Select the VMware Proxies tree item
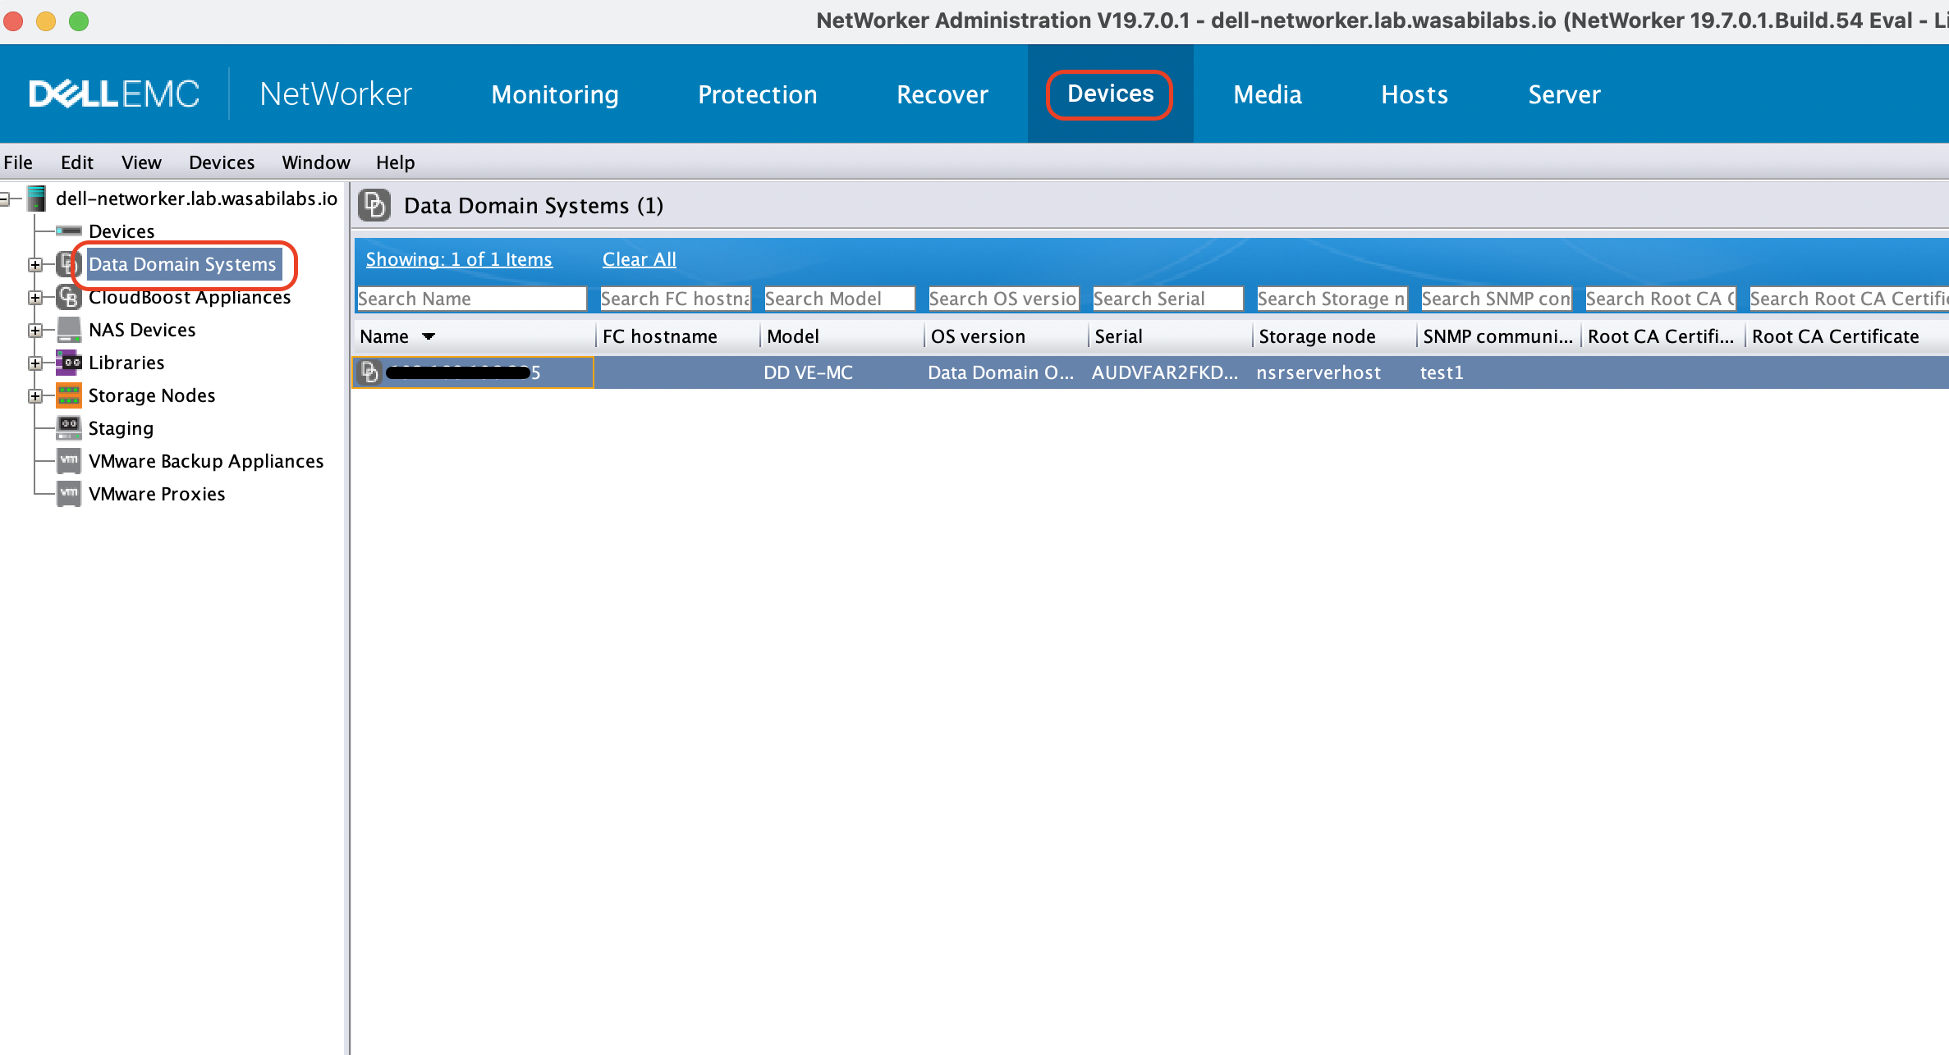 point(157,494)
